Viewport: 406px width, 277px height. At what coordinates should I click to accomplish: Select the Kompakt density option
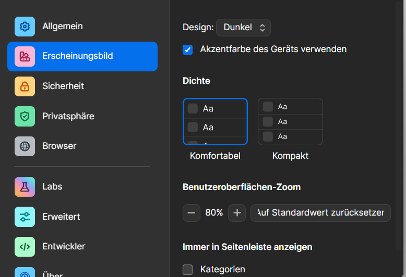coord(290,122)
